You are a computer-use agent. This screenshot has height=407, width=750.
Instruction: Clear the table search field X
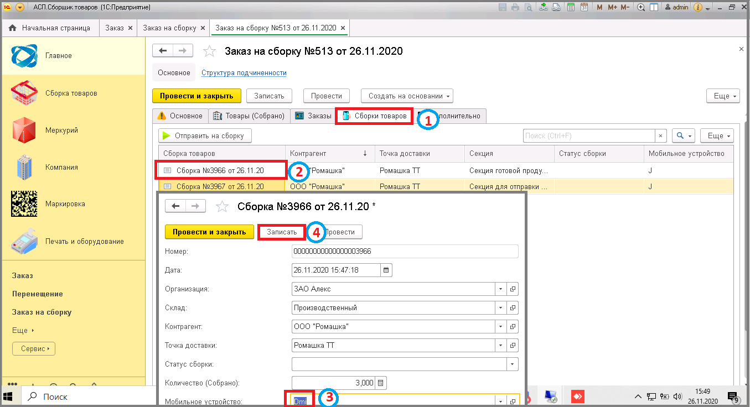point(661,135)
